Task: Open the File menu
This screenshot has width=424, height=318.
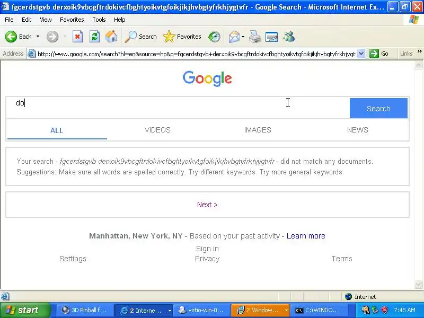Action: 9,20
